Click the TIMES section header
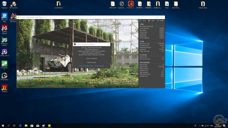The width and height of the screenshot is (228, 128). (142, 24)
